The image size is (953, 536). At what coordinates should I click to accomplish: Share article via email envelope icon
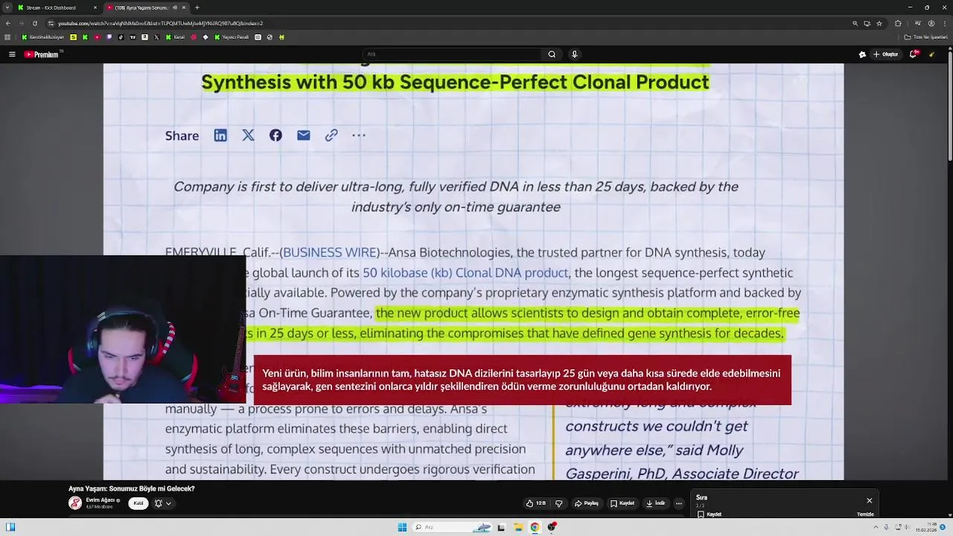[x=303, y=135]
